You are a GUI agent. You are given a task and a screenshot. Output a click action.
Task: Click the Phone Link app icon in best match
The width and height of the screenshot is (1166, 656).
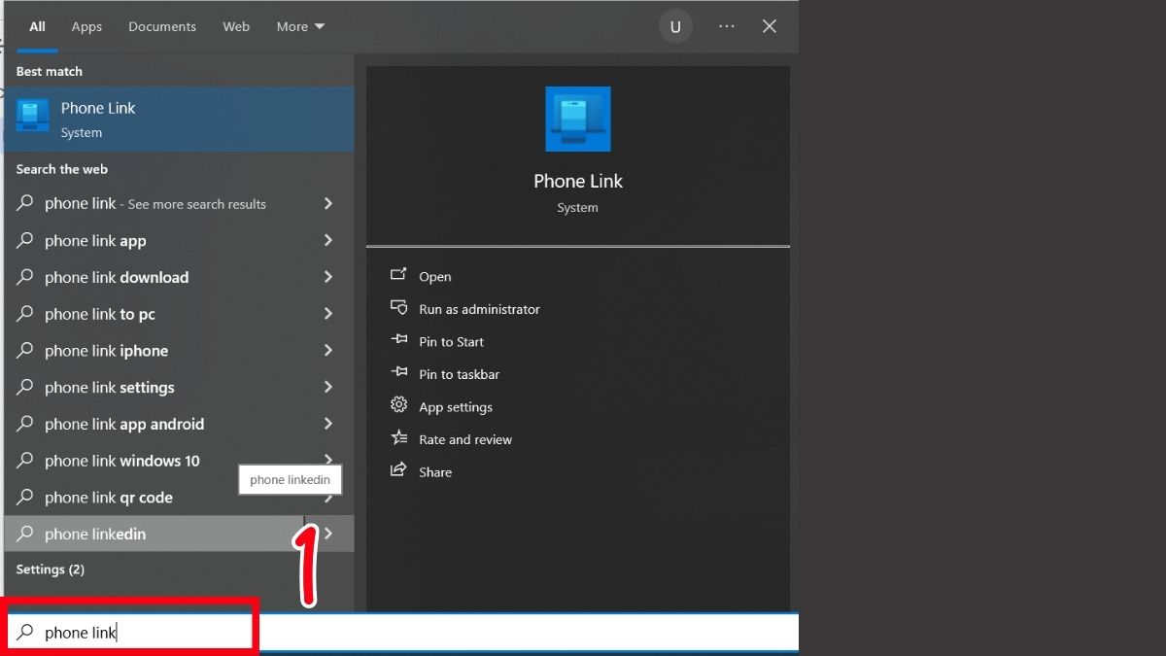pos(33,116)
